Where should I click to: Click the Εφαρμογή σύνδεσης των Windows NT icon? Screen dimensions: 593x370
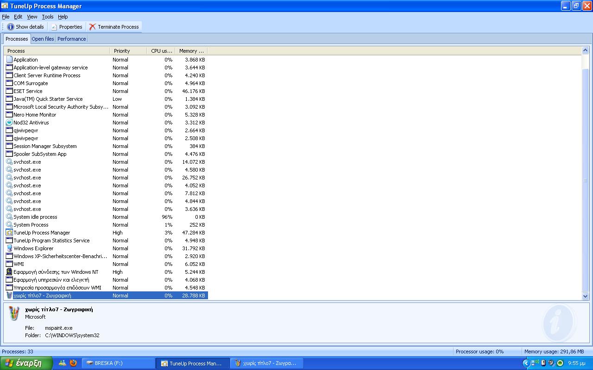[9, 272]
